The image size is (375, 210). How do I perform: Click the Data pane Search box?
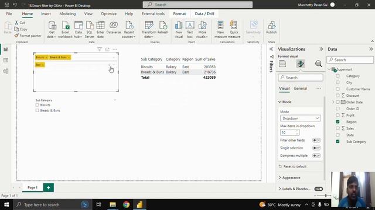(350, 60)
